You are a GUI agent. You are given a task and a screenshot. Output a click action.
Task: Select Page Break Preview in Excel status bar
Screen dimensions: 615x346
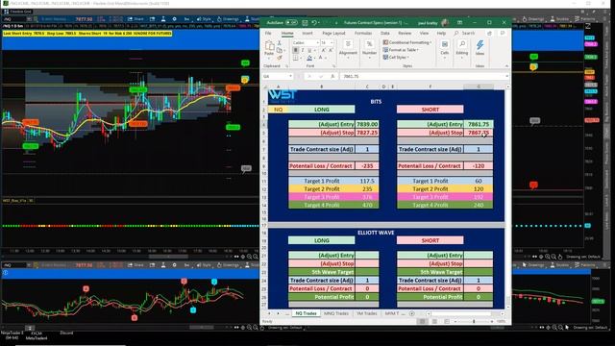click(x=446, y=321)
